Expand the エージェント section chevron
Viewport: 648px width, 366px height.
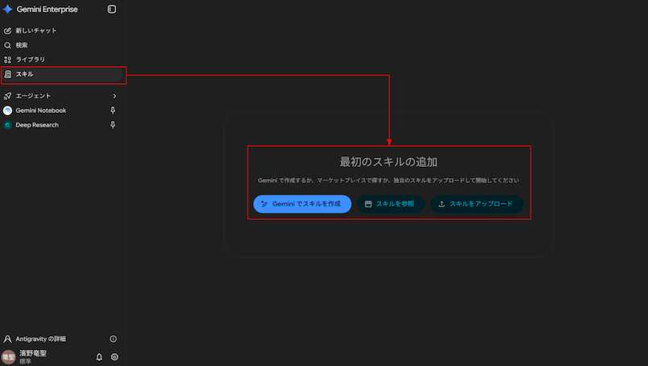[x=114, y=96]
